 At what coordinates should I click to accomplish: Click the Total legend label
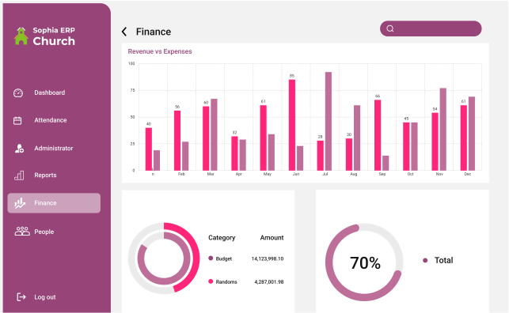point(444,260)
